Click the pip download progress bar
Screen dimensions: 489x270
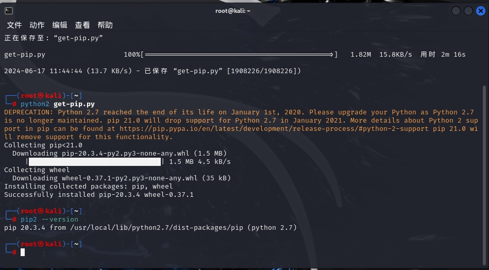[x=95, y=161]
